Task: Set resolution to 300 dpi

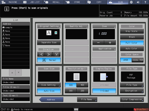Action: tap(71, 91)
